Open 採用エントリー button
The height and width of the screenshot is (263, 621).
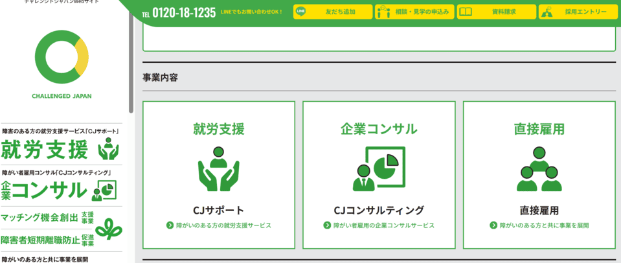click(578, 12)
